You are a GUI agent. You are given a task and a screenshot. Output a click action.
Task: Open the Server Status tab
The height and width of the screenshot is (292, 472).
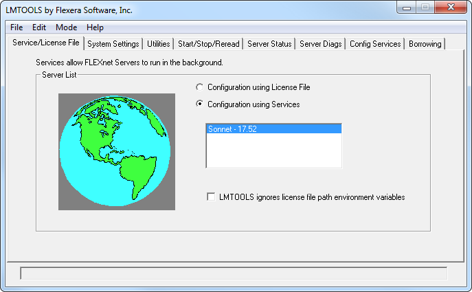coord(269,44)
